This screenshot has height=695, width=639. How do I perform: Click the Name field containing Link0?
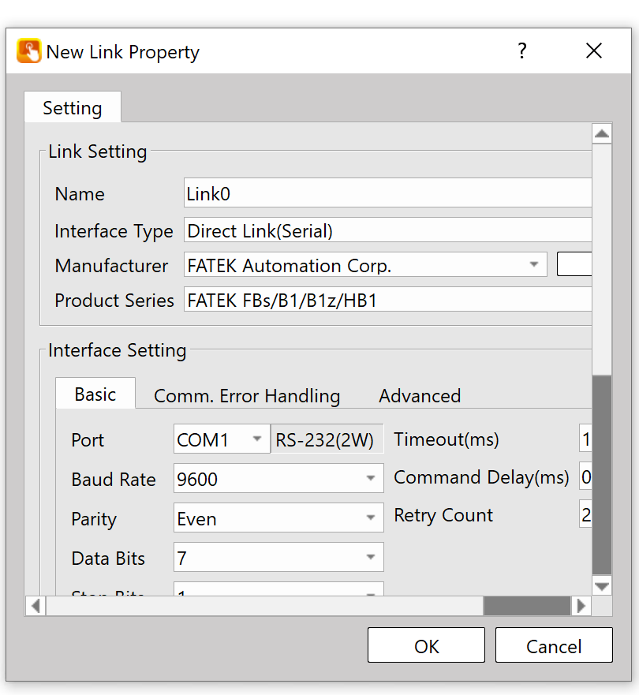[x=387, y=193]
